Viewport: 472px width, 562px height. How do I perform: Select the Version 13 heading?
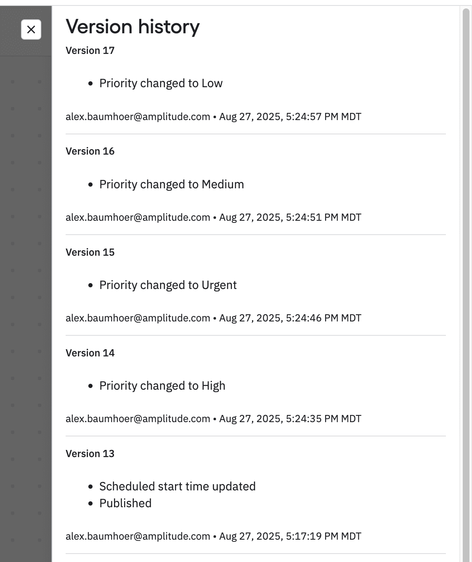click(90, 454)
